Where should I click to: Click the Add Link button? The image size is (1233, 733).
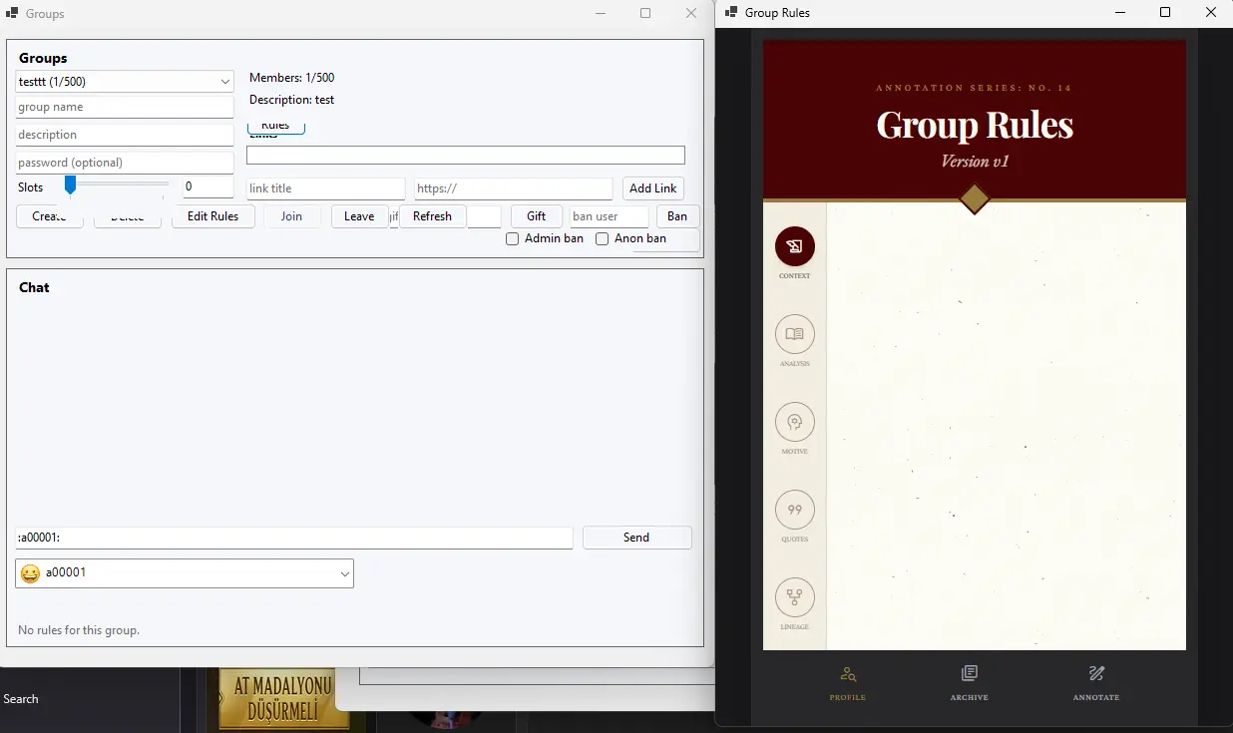pos(653,188)
